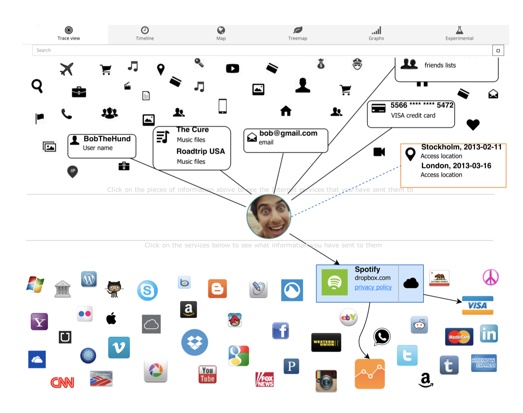Click the video play button icon
The height and width of the screenshot is (413, 523).
point(232,69)
